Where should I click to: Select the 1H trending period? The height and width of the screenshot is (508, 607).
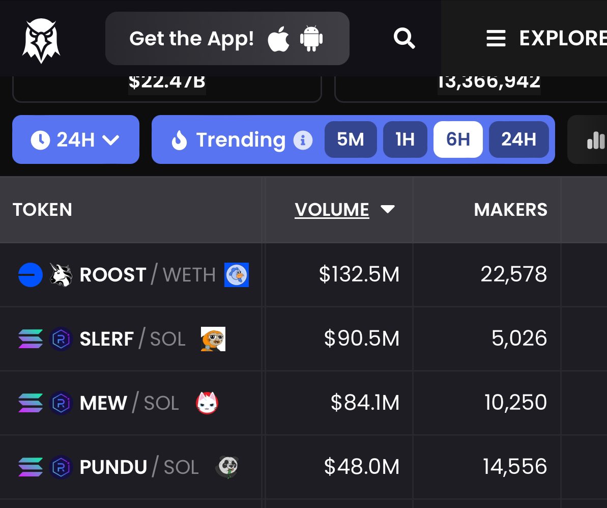[x=405, y=139]
